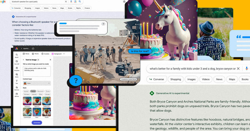The height and width of the screenshot is (131, 250).
Task: Open Google Lens in bluetooth speaker search bar
Action: point(76,2)
